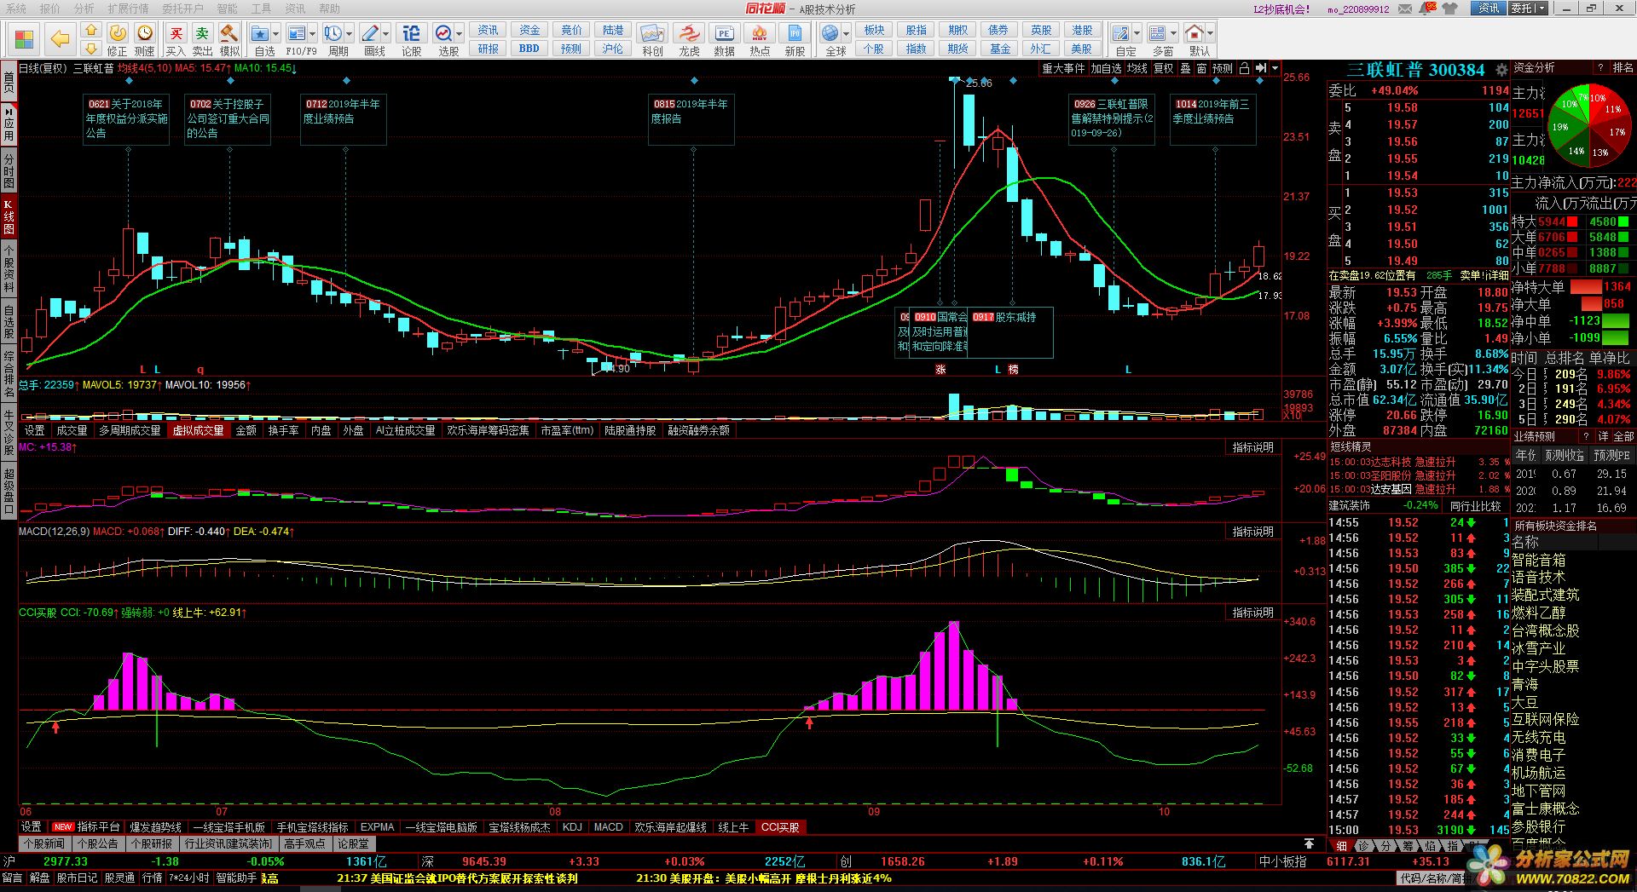Toggle the jump-to-end arrow button

tap(1260, 68)
